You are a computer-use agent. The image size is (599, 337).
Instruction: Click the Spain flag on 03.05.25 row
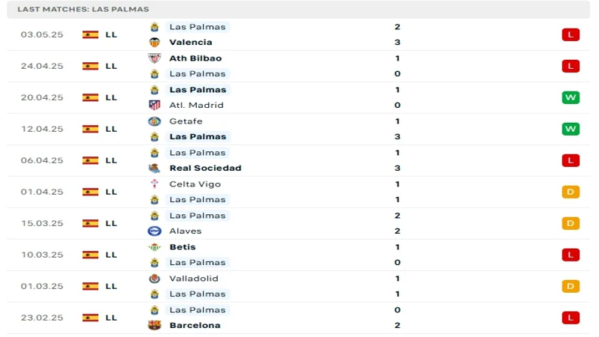coord(91,34)
